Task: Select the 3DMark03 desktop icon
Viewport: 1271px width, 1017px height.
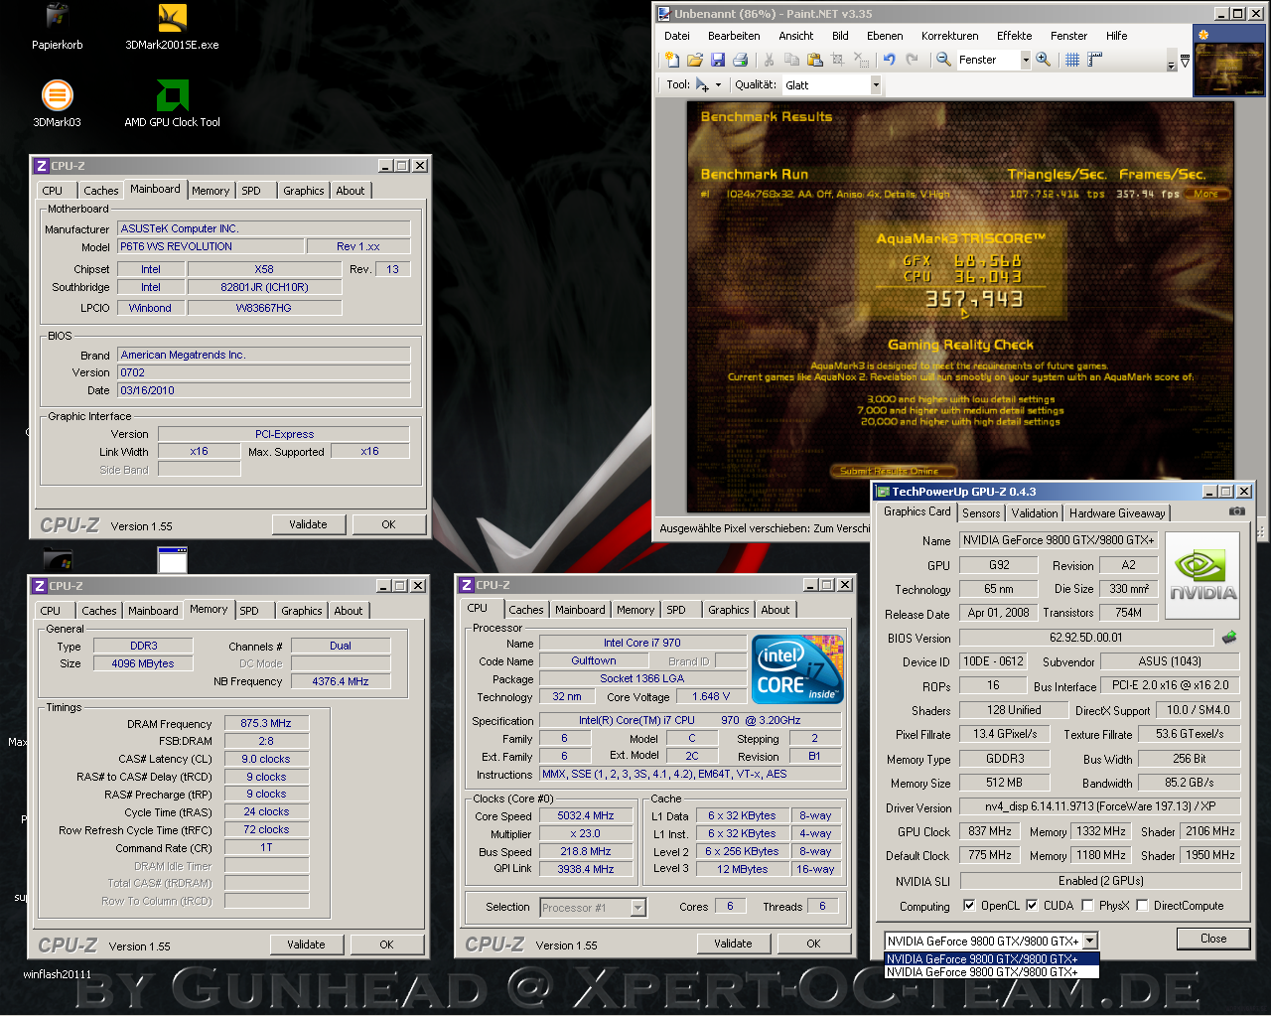Action: point(57,104)
